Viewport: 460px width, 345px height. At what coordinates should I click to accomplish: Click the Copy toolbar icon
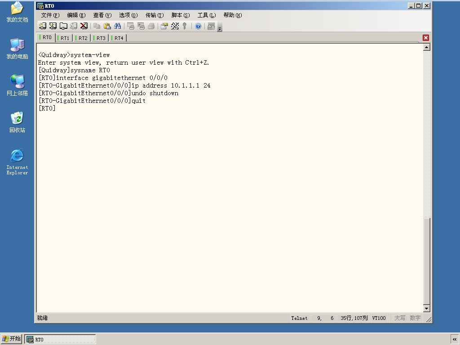pyautogui.click(x=97, y=26)
